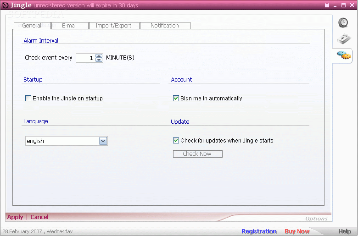The width and height of the screenshot is (358, 236).
Task: Select the gears options icon
Action: click(344, 55)
